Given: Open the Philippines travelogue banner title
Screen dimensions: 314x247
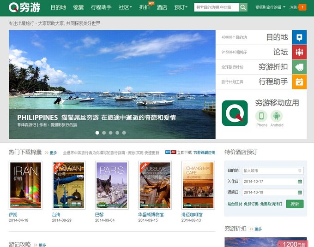Looking at the screenshot, I should point(97,118).
